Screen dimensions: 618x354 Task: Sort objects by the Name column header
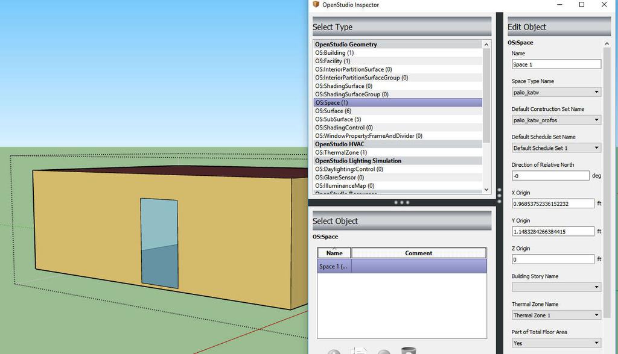coord(334,253)
